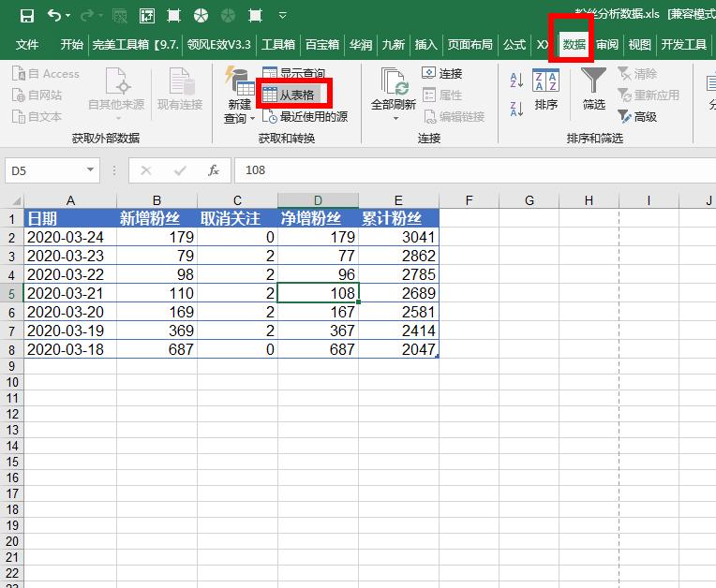Select cell containing 2047
Viewport: 716px width, 588px height.
pyautogui.click(x=398, y=349)
